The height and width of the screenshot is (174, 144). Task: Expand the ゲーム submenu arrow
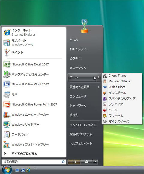pyautogui.click(x=99, y=77)
